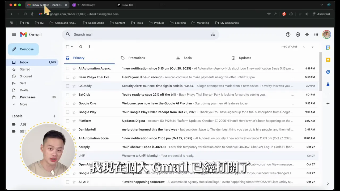The height and width of the screenshot is (191, 340).
Task: Go back in browser history
Action: tap(11, 14)
